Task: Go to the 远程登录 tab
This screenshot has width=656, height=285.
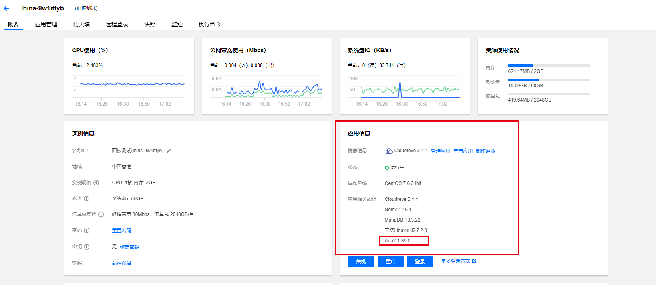Action: (x=117, y=24)
